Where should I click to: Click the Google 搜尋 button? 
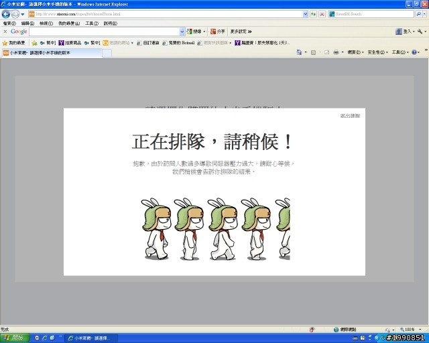click(x=194, y=31)
